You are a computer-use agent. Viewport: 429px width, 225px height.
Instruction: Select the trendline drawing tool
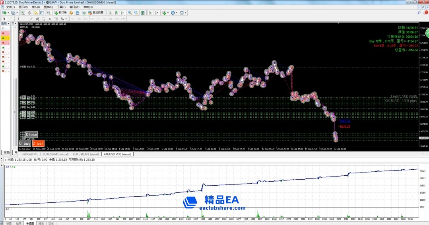(x=31, y=19)
